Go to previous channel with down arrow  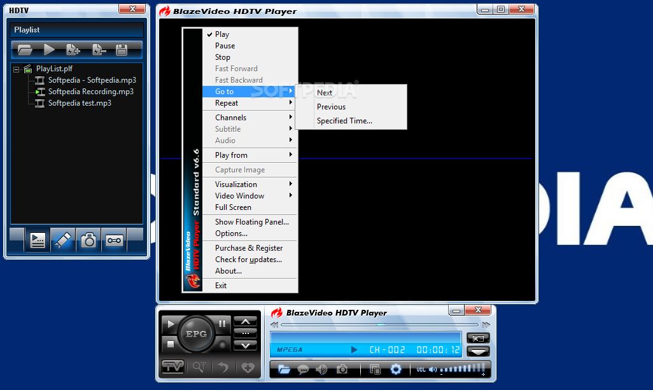[x=246, y=345]
